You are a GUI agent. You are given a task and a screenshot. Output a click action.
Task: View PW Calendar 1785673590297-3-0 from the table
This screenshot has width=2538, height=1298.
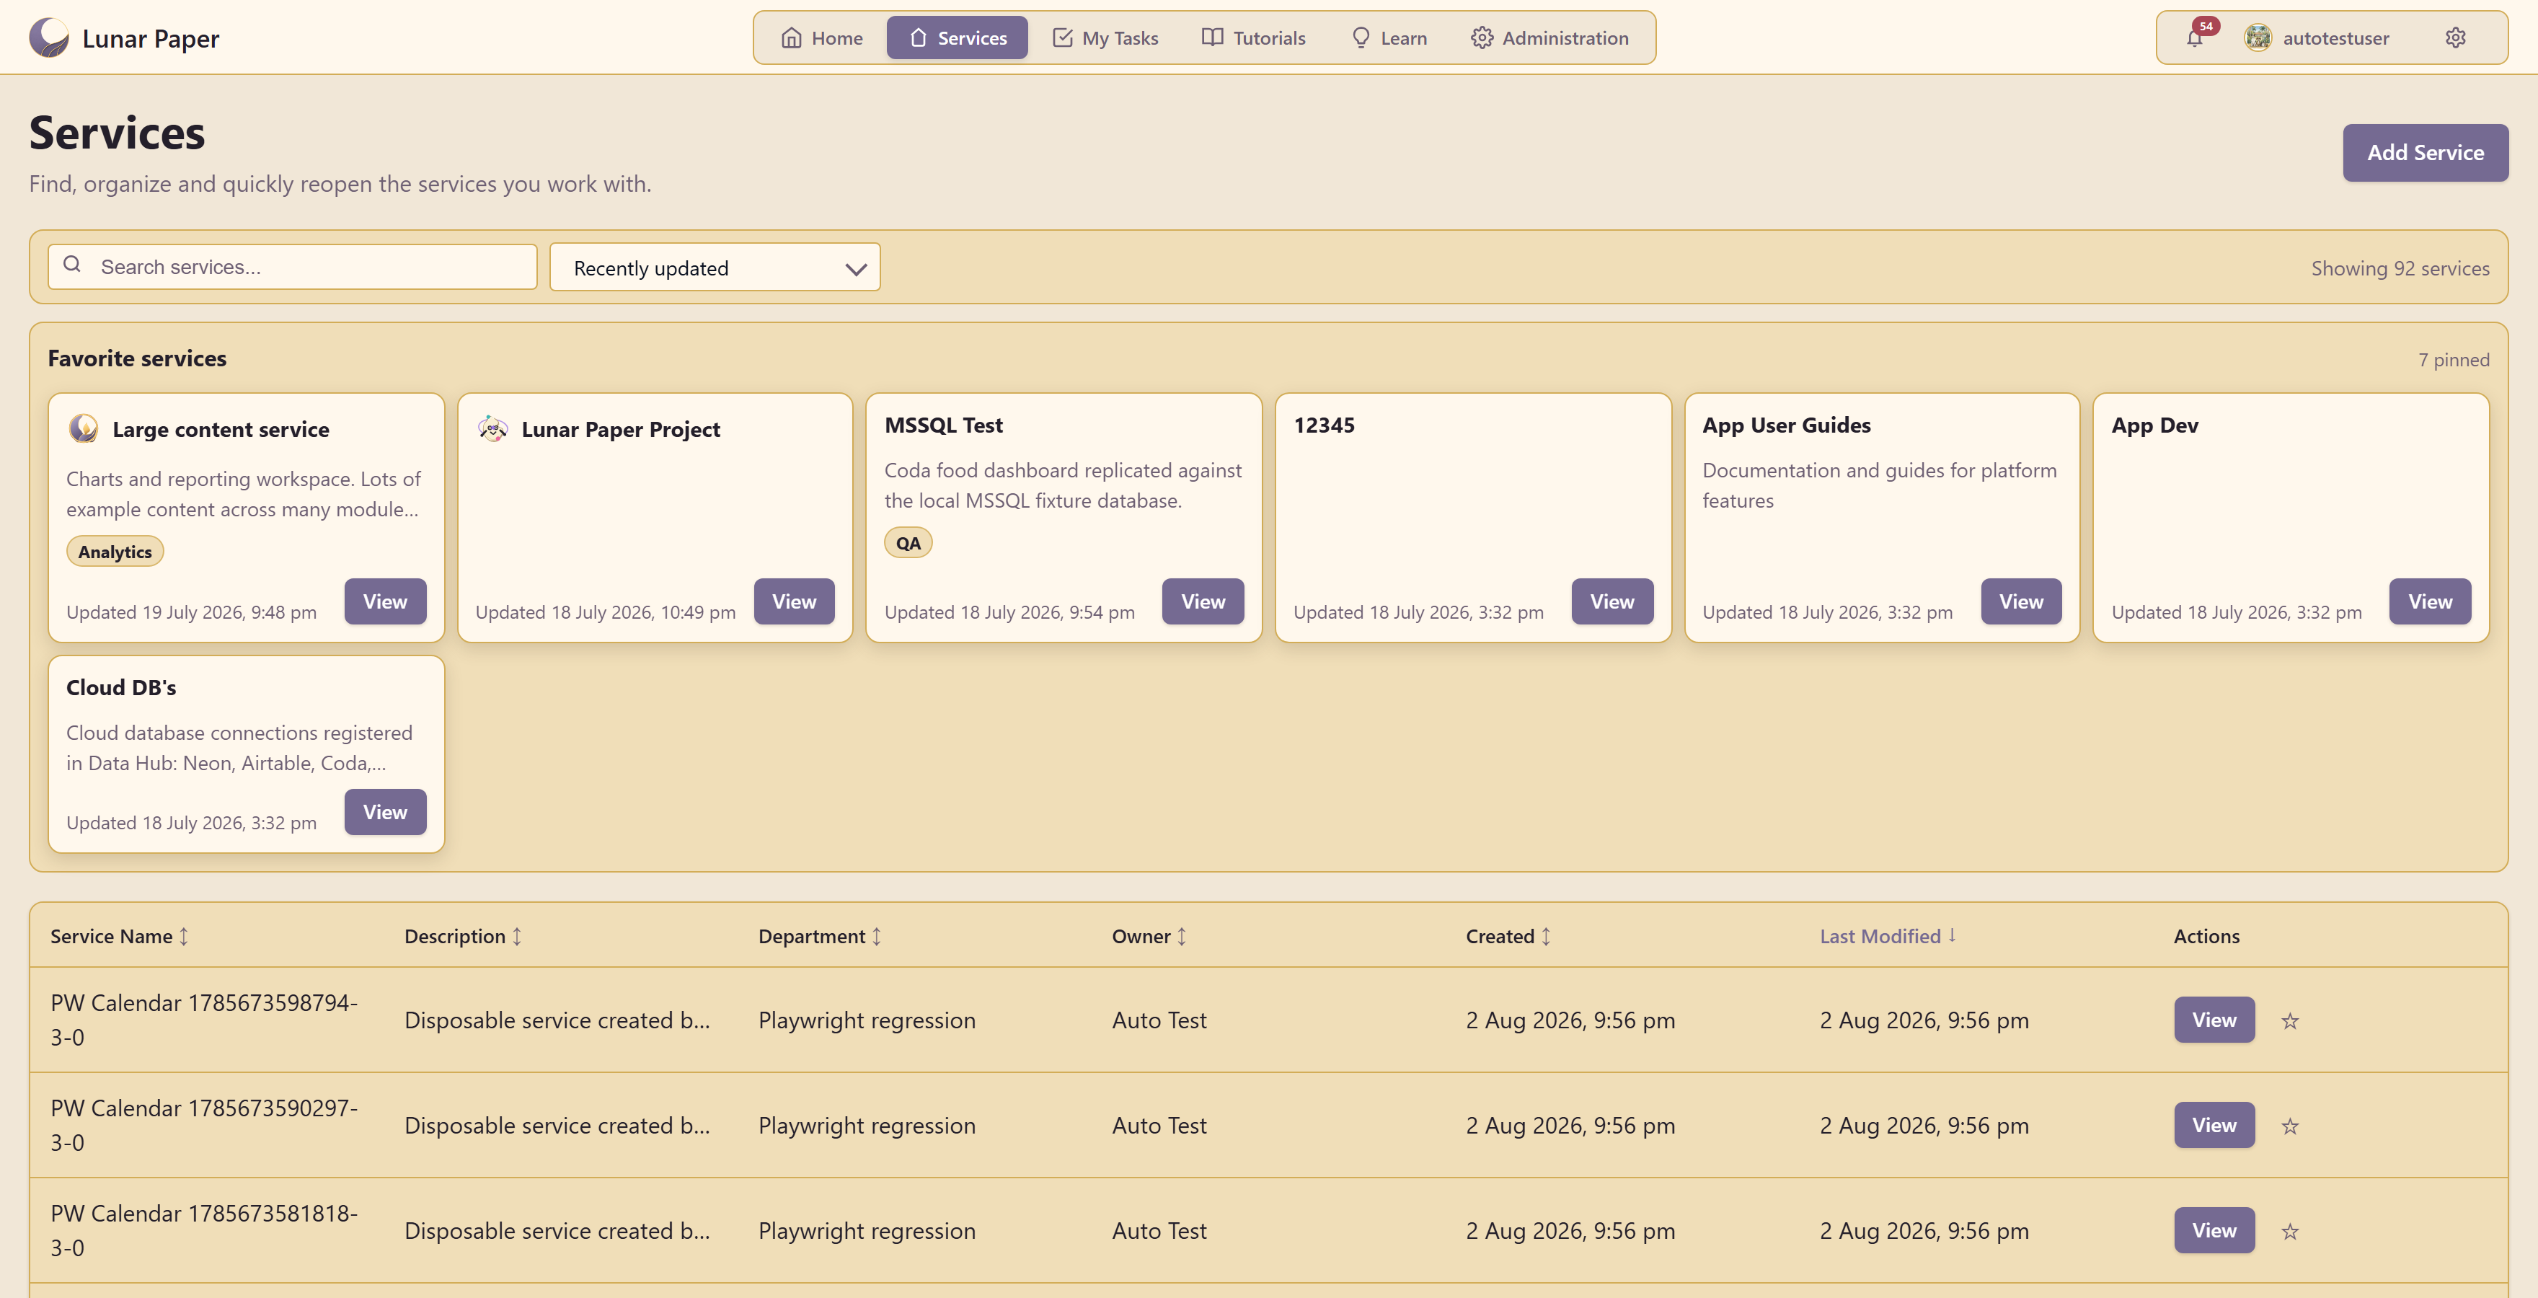coord(2214,1126)
